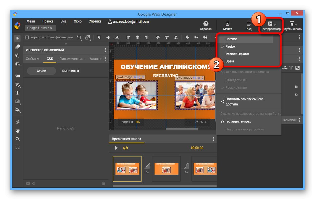Align top edges of selected elements
Screen dimensions: 315x200
click(x=99, y=37)
